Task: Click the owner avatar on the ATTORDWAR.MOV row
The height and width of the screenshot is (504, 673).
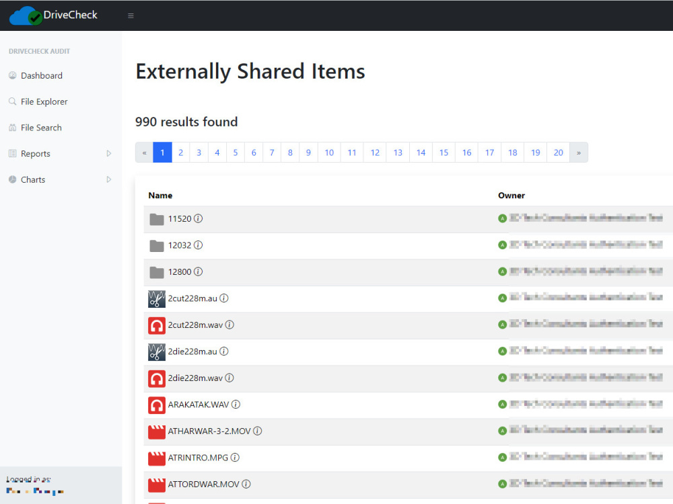Action: click(x=503, y=485)
